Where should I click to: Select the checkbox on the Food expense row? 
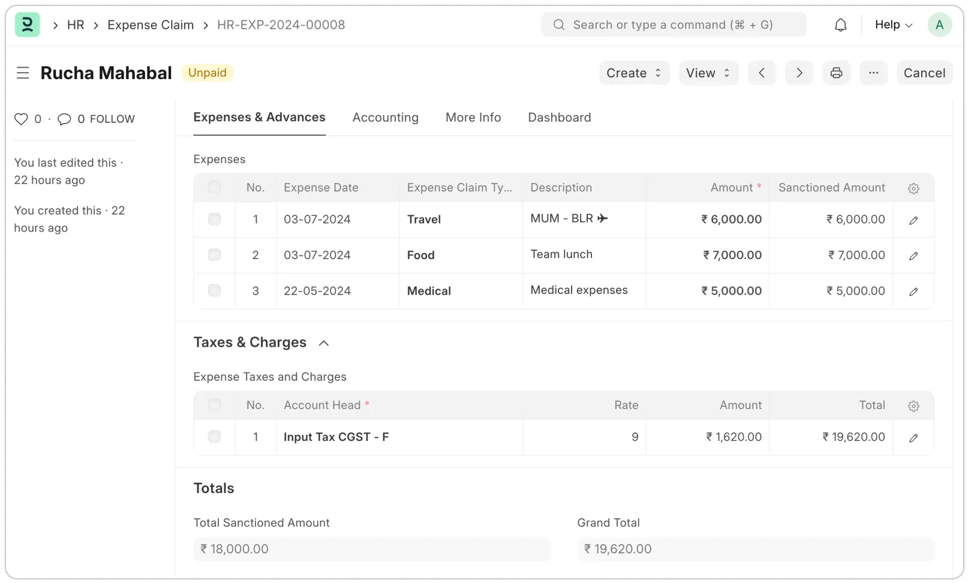click(214, 255)
